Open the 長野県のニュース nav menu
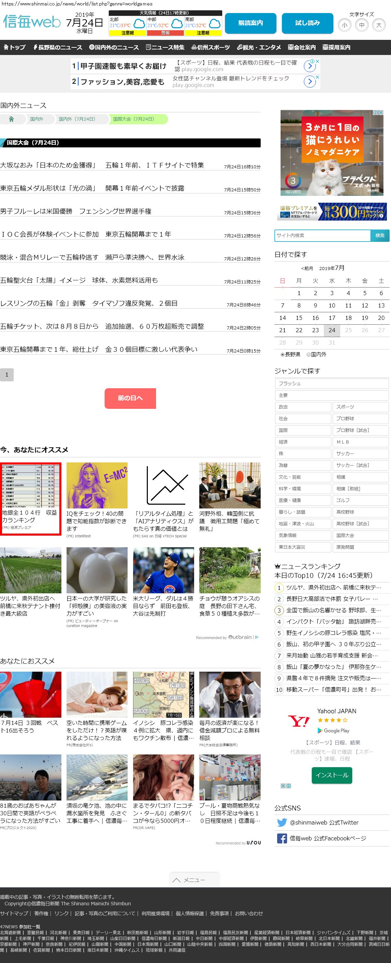This screenshot has height=963, width=391. point(58,47)
